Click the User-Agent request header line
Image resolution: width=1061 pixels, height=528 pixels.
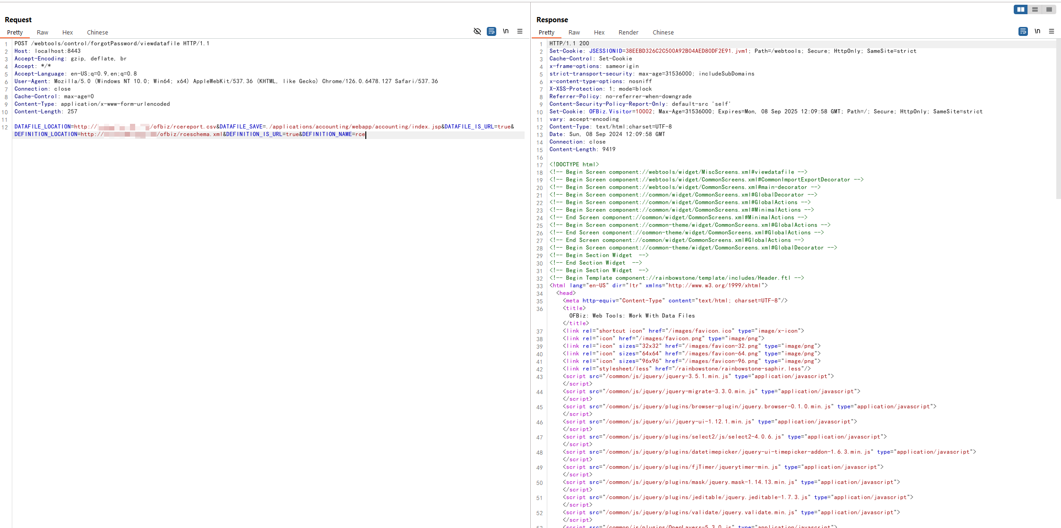click(226, 81)
